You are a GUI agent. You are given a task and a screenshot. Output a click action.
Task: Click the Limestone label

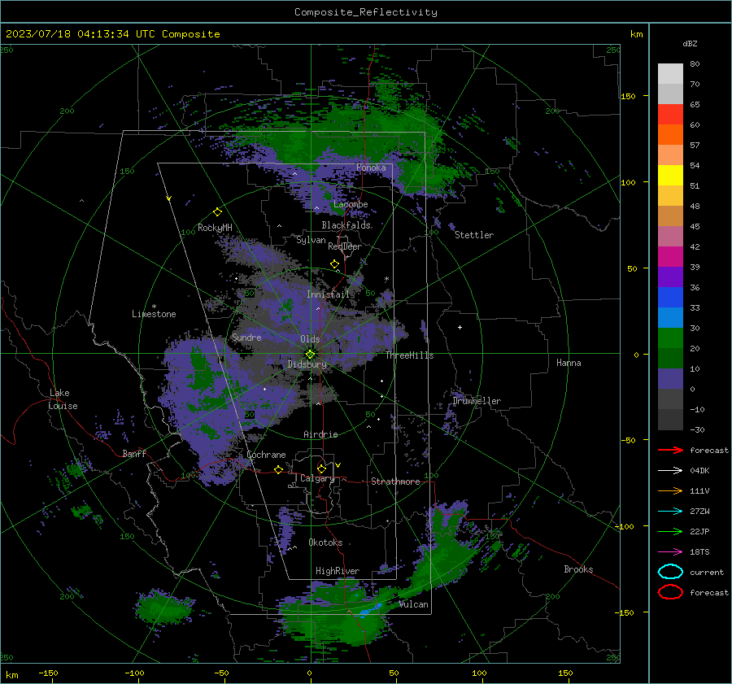tap(154, 314)
